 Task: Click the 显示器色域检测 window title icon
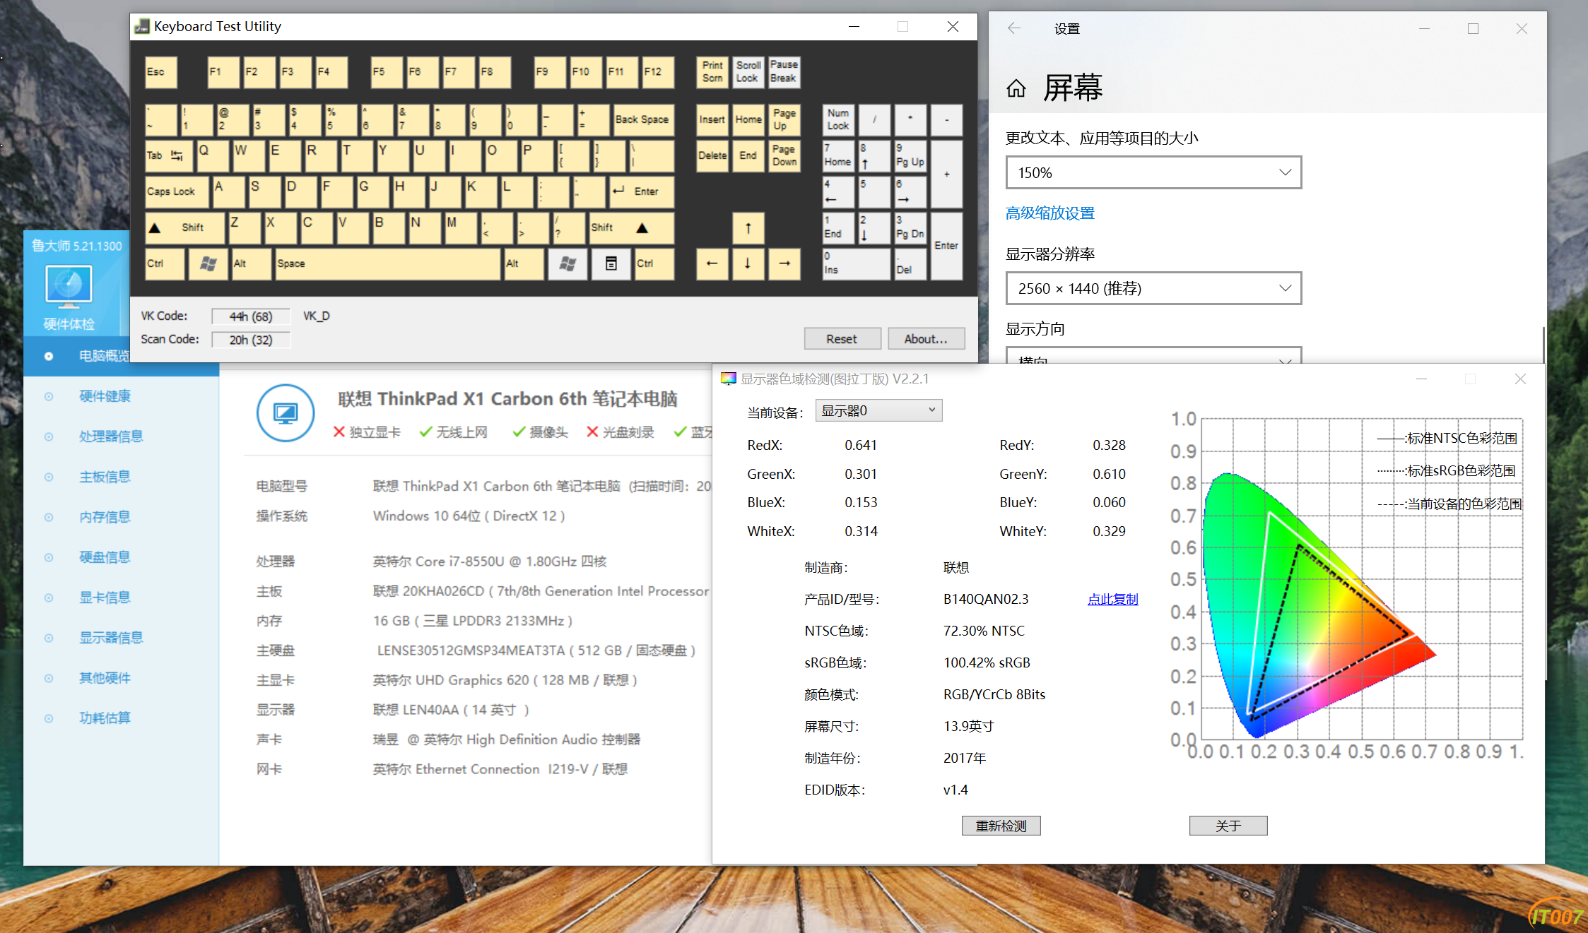[728, 379]
